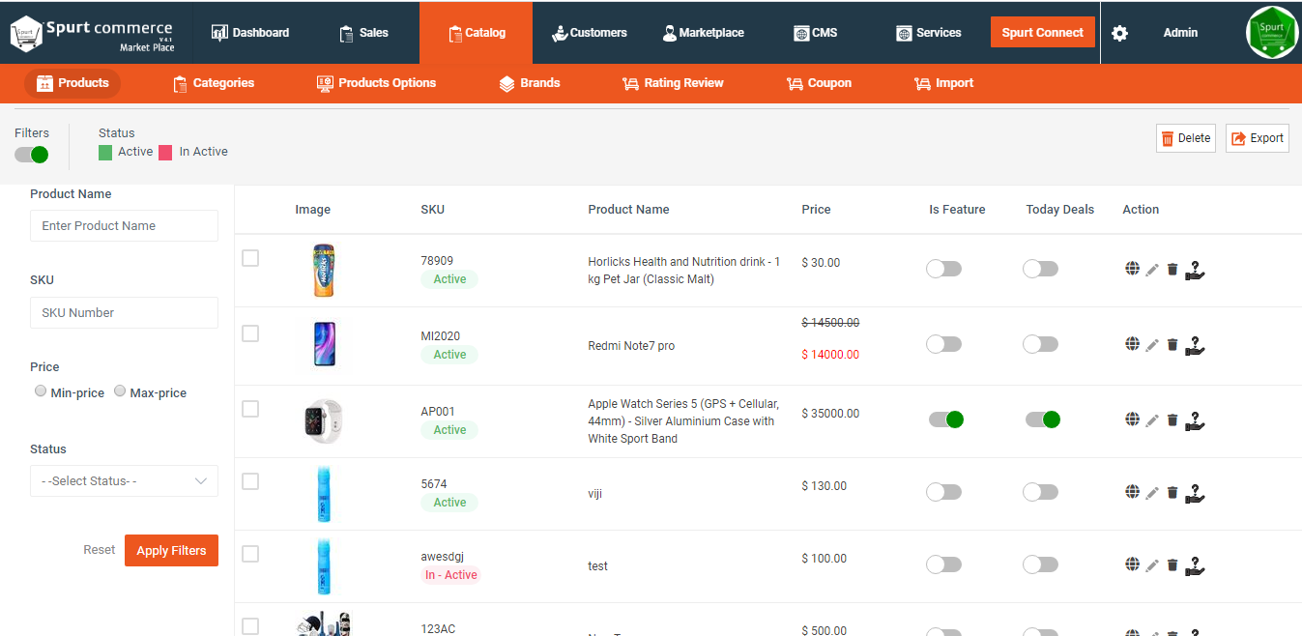Click the In - Active badge for awesdgj
Viewport: 1302px width, 636px height.
pyautogui.click(x=450, y=575)
